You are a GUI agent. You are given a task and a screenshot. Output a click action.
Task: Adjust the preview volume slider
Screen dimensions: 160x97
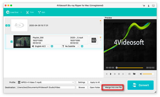click(148, 74)
